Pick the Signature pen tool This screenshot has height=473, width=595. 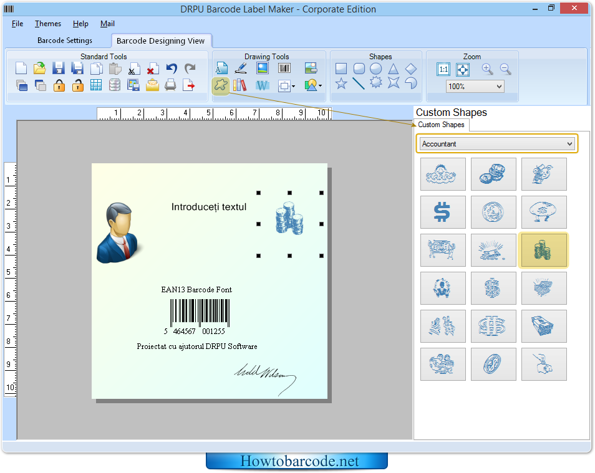click(x=241, y=69)
